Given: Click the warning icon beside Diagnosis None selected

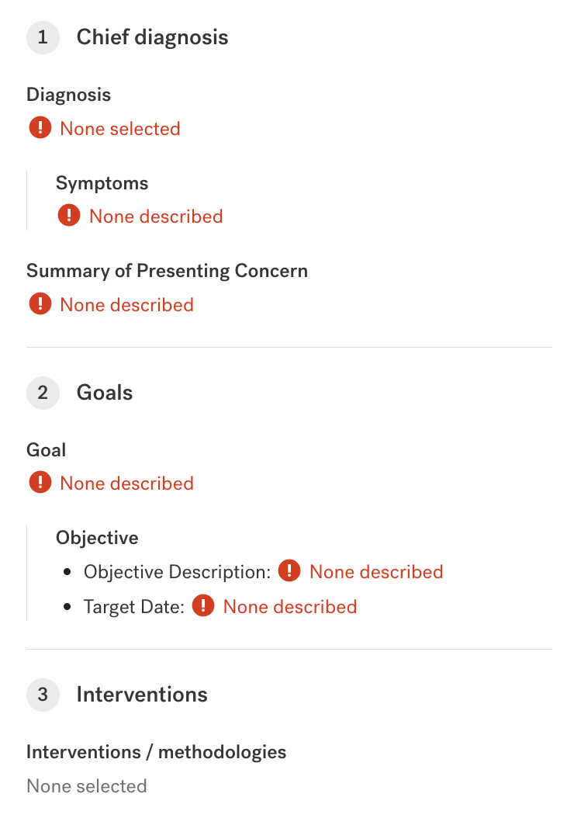Looking at the screenshot, I should [x=40, y=128].
